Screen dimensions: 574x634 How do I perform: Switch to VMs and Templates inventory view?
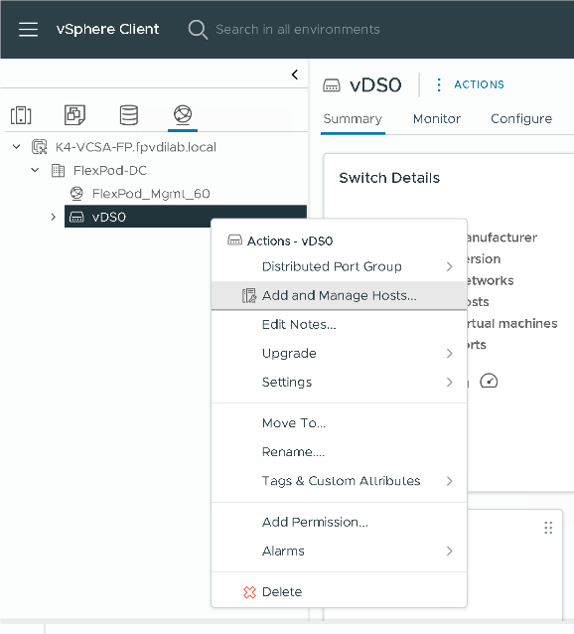[x=74, y=115]
